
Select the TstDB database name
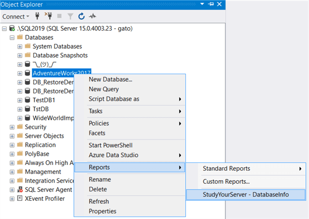coord(41,109)
